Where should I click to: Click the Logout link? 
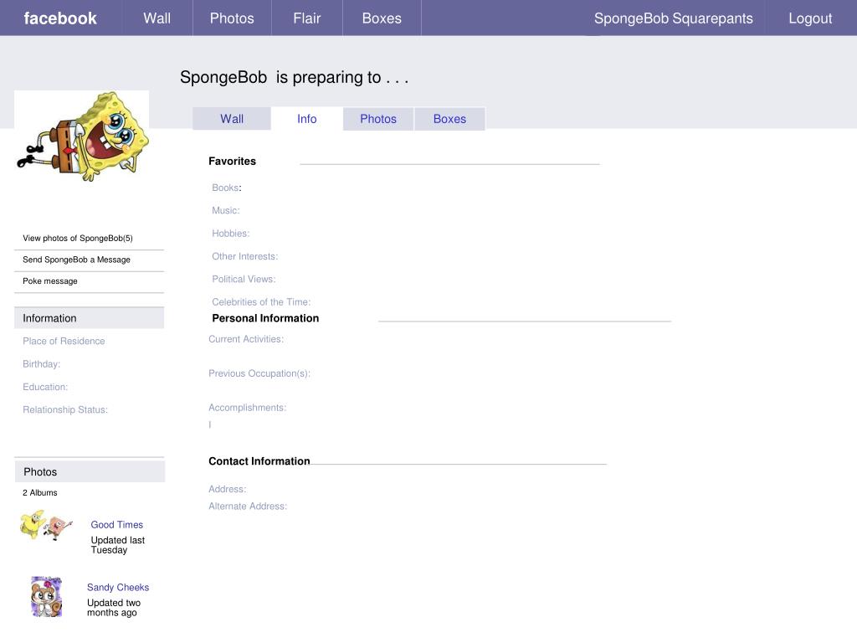(x=810, y=18)
